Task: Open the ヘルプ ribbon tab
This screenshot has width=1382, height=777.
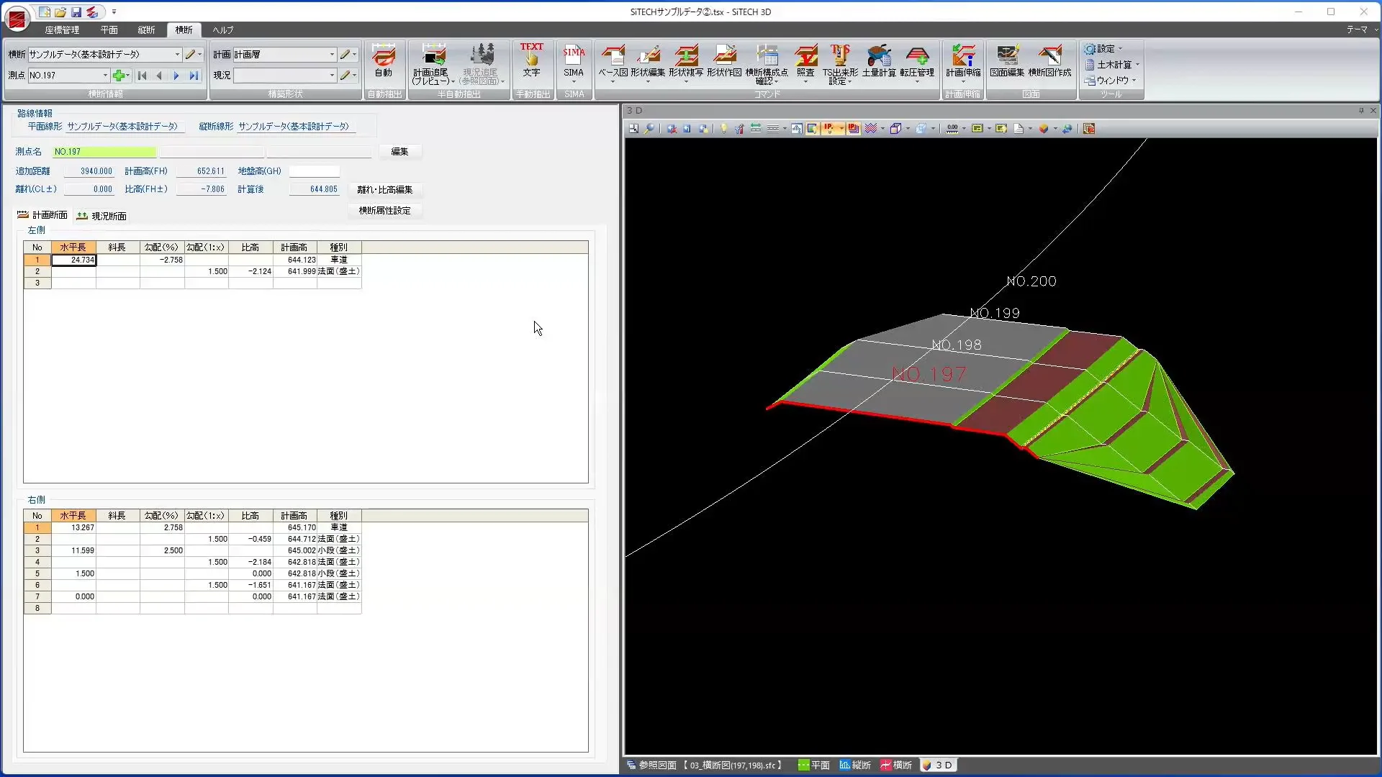Action: pyautogui.click(x=222, y=29)
